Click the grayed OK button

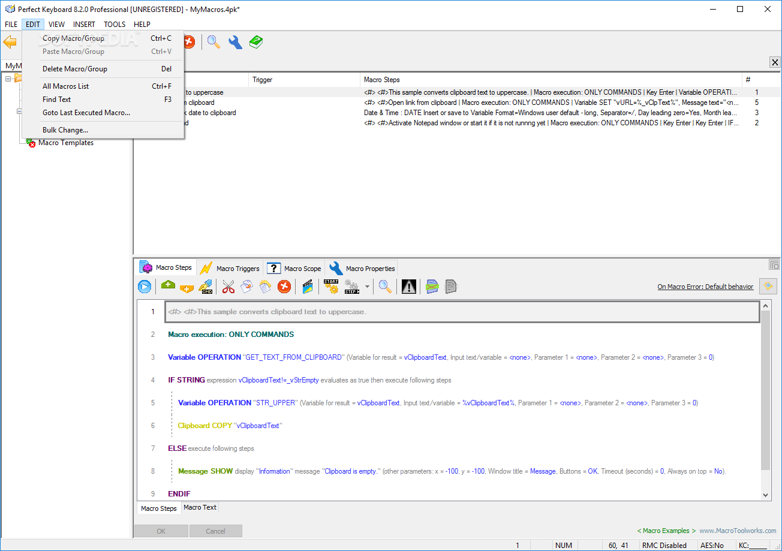pos(161,531)
